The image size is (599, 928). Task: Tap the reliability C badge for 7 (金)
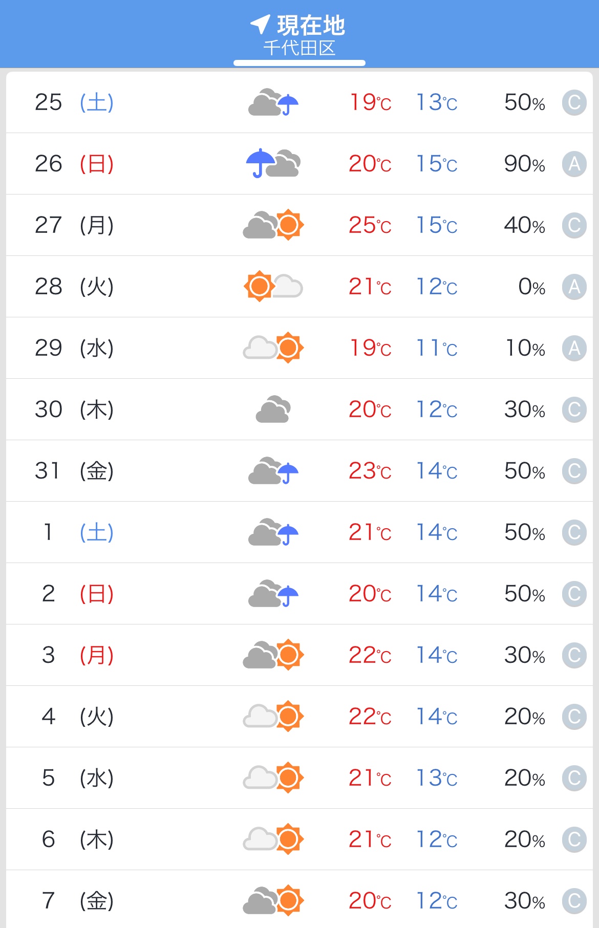pyautogui.click(x=574, y=901)
